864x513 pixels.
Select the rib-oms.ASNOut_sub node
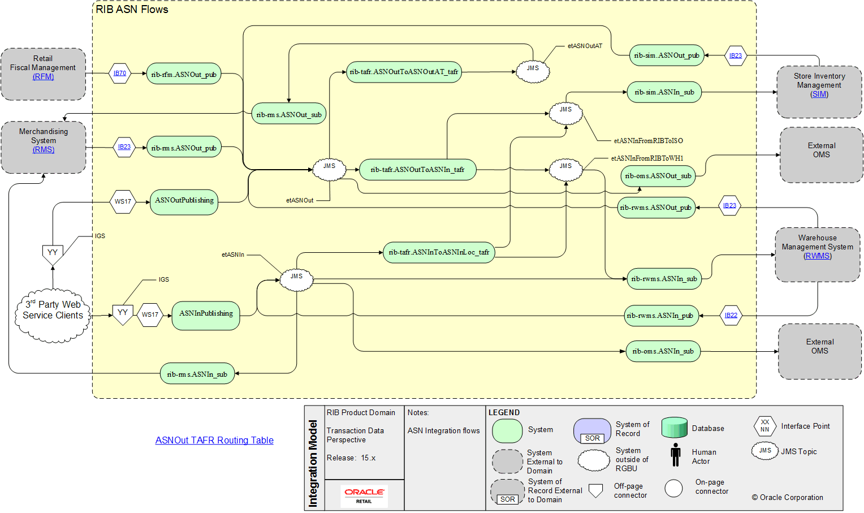coord(658,176)
